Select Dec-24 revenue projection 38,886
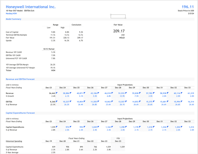Image resolution: width=198 pixels, height=154 pixels. coord(66,93)
